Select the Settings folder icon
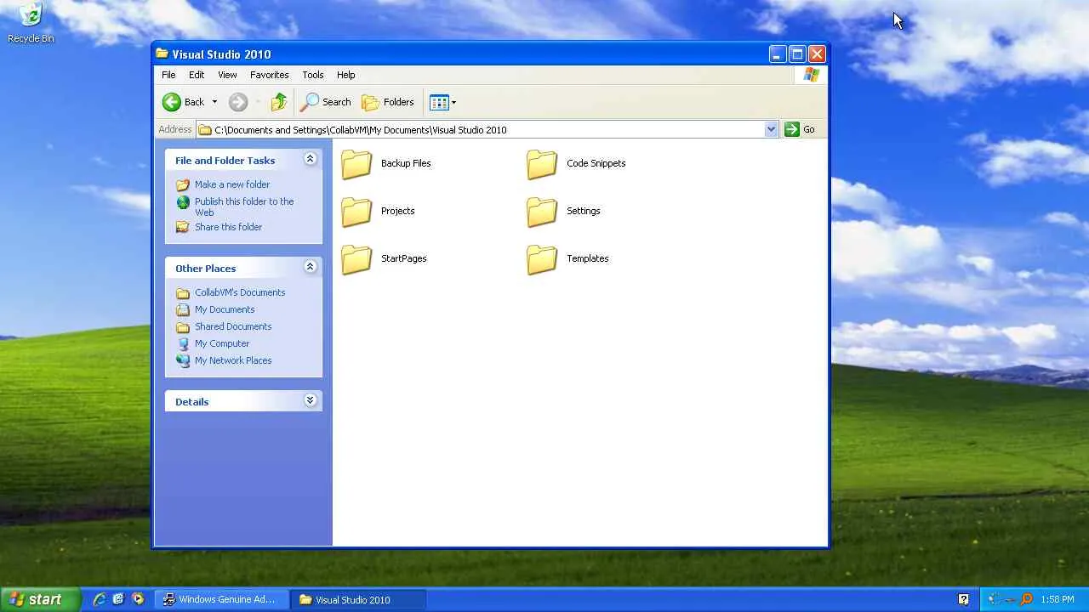Image resolution: width=1089 pixels, height=612 pixels. [542, 212]
